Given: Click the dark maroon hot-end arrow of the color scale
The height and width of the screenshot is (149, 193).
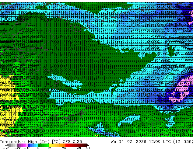Looking at the screenshot, I should (x=87, y=145).
